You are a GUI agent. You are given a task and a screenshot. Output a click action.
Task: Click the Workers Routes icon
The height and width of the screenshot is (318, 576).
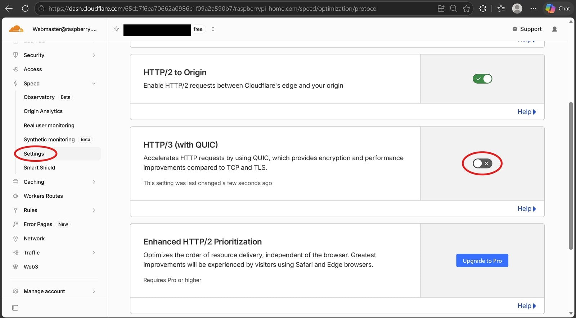(15, 196)
